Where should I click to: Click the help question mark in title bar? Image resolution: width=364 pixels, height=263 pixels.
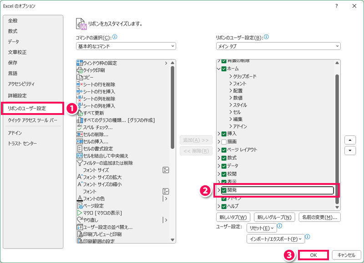(x=337, y=6)
